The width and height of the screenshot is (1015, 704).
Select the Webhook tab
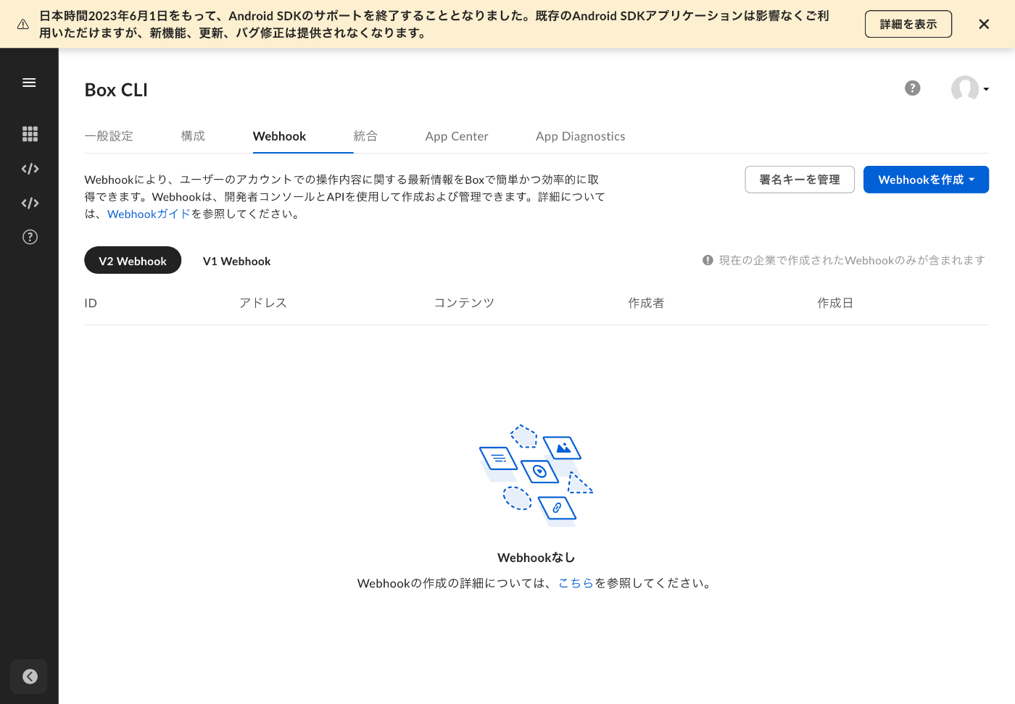coord(279,136)
